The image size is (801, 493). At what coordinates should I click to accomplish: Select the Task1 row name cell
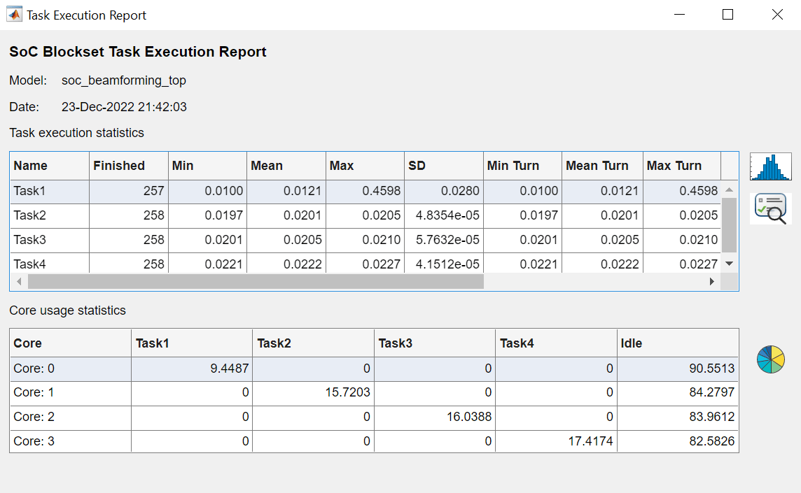click(49, 191)
